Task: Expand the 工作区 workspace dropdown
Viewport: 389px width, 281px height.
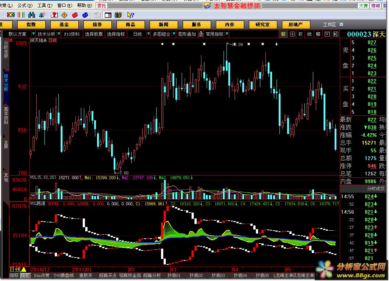Action: 341,24
